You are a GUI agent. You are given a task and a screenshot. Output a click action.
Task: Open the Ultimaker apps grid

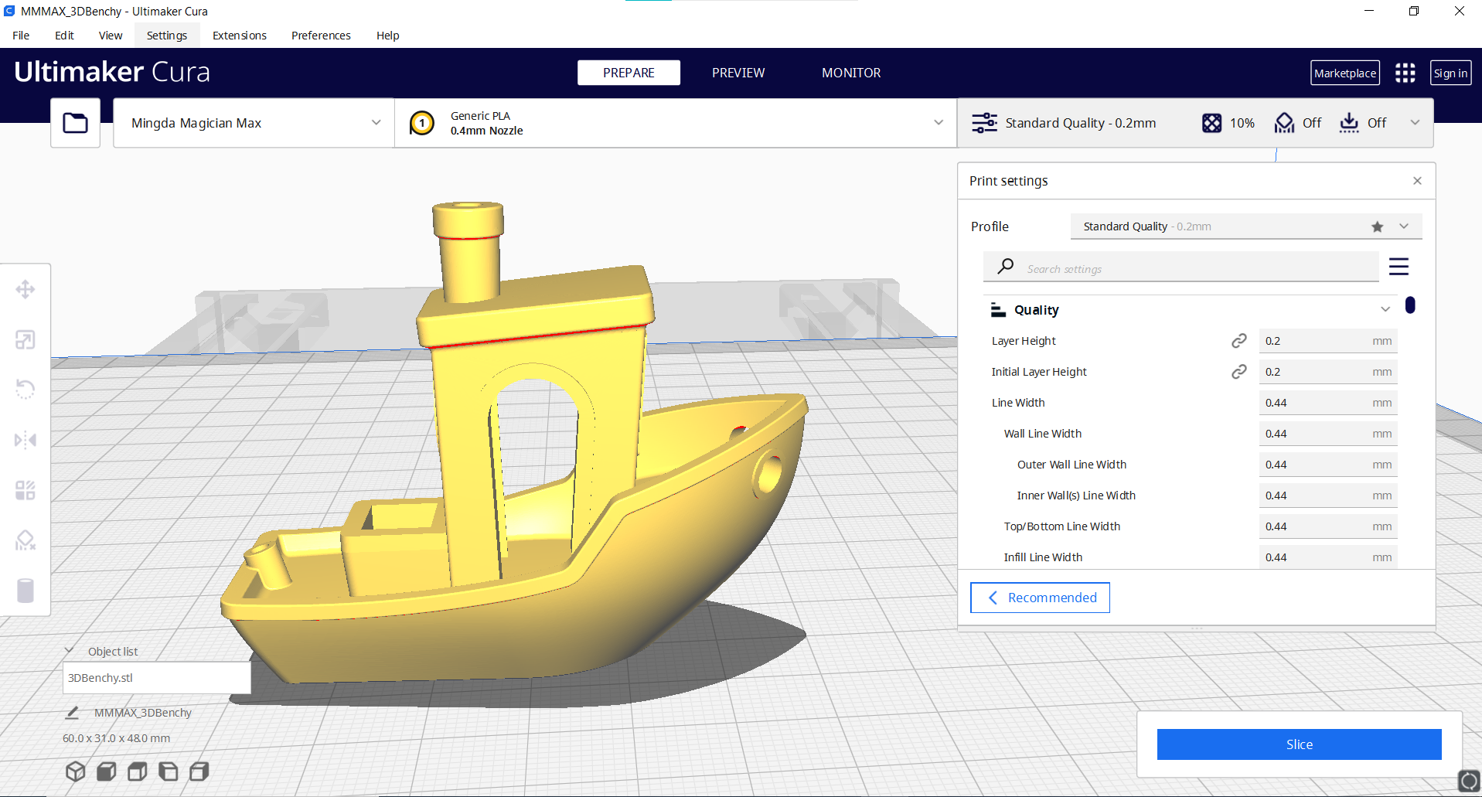pos(1405,73)
